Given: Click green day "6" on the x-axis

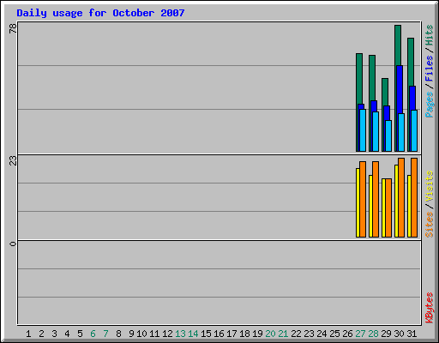Looking at the screenshot, I should point(93,334).
